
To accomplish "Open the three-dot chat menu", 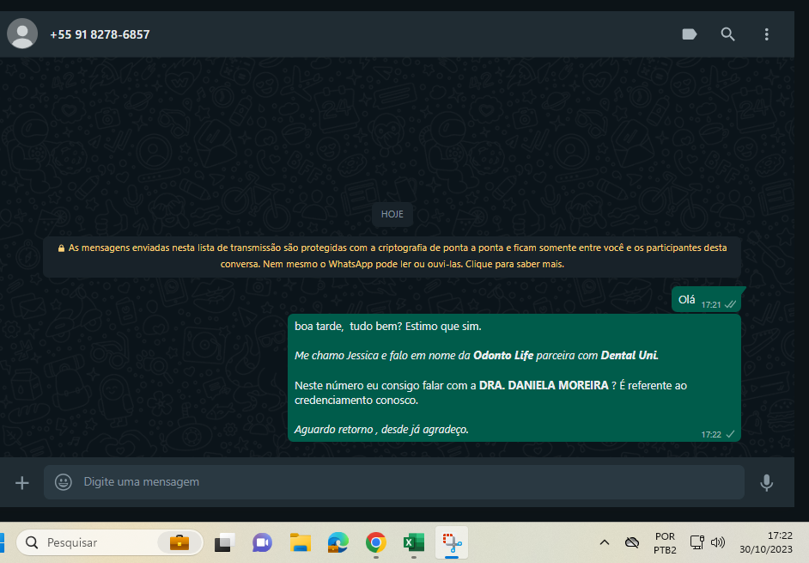I will pos(767,34).
